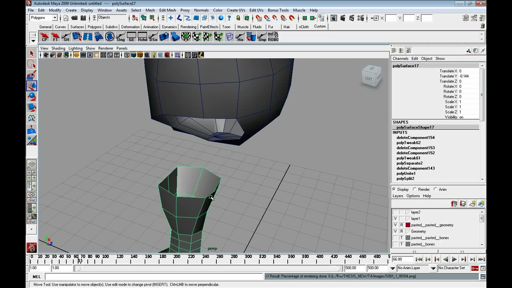512x288 pixels.
Task: Switch to the Custom shelf tab
Action: click(320, 26)
